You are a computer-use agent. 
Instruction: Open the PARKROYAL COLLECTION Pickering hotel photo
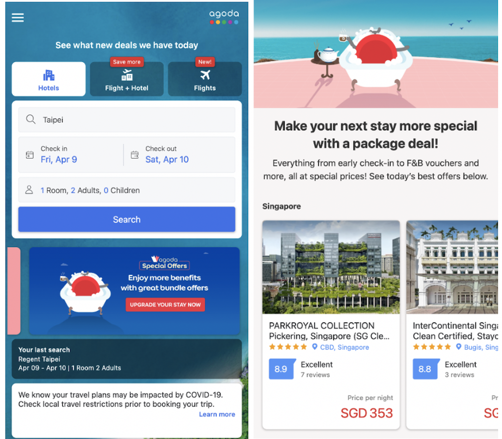pyautogui.click(x=331, y=267)
